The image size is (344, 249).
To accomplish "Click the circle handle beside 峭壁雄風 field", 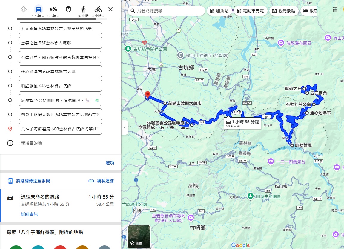I will point(10,86).
